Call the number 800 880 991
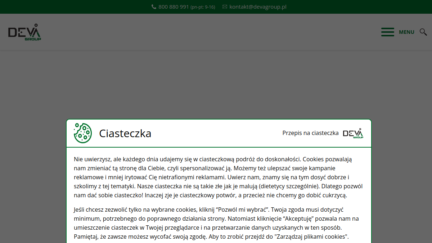The height and width of the screenshot is (243, 432). tap(174, 7)
